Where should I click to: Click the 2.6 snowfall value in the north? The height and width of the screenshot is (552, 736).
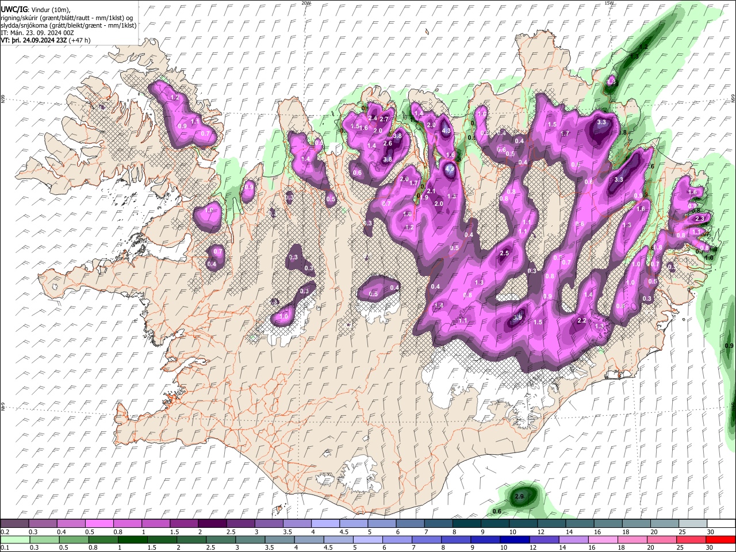388,144
